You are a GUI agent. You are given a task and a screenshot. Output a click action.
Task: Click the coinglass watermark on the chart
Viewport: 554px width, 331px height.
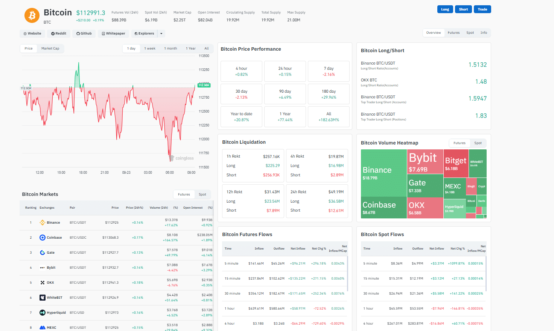pyautogui.click(x=182, y=158)
